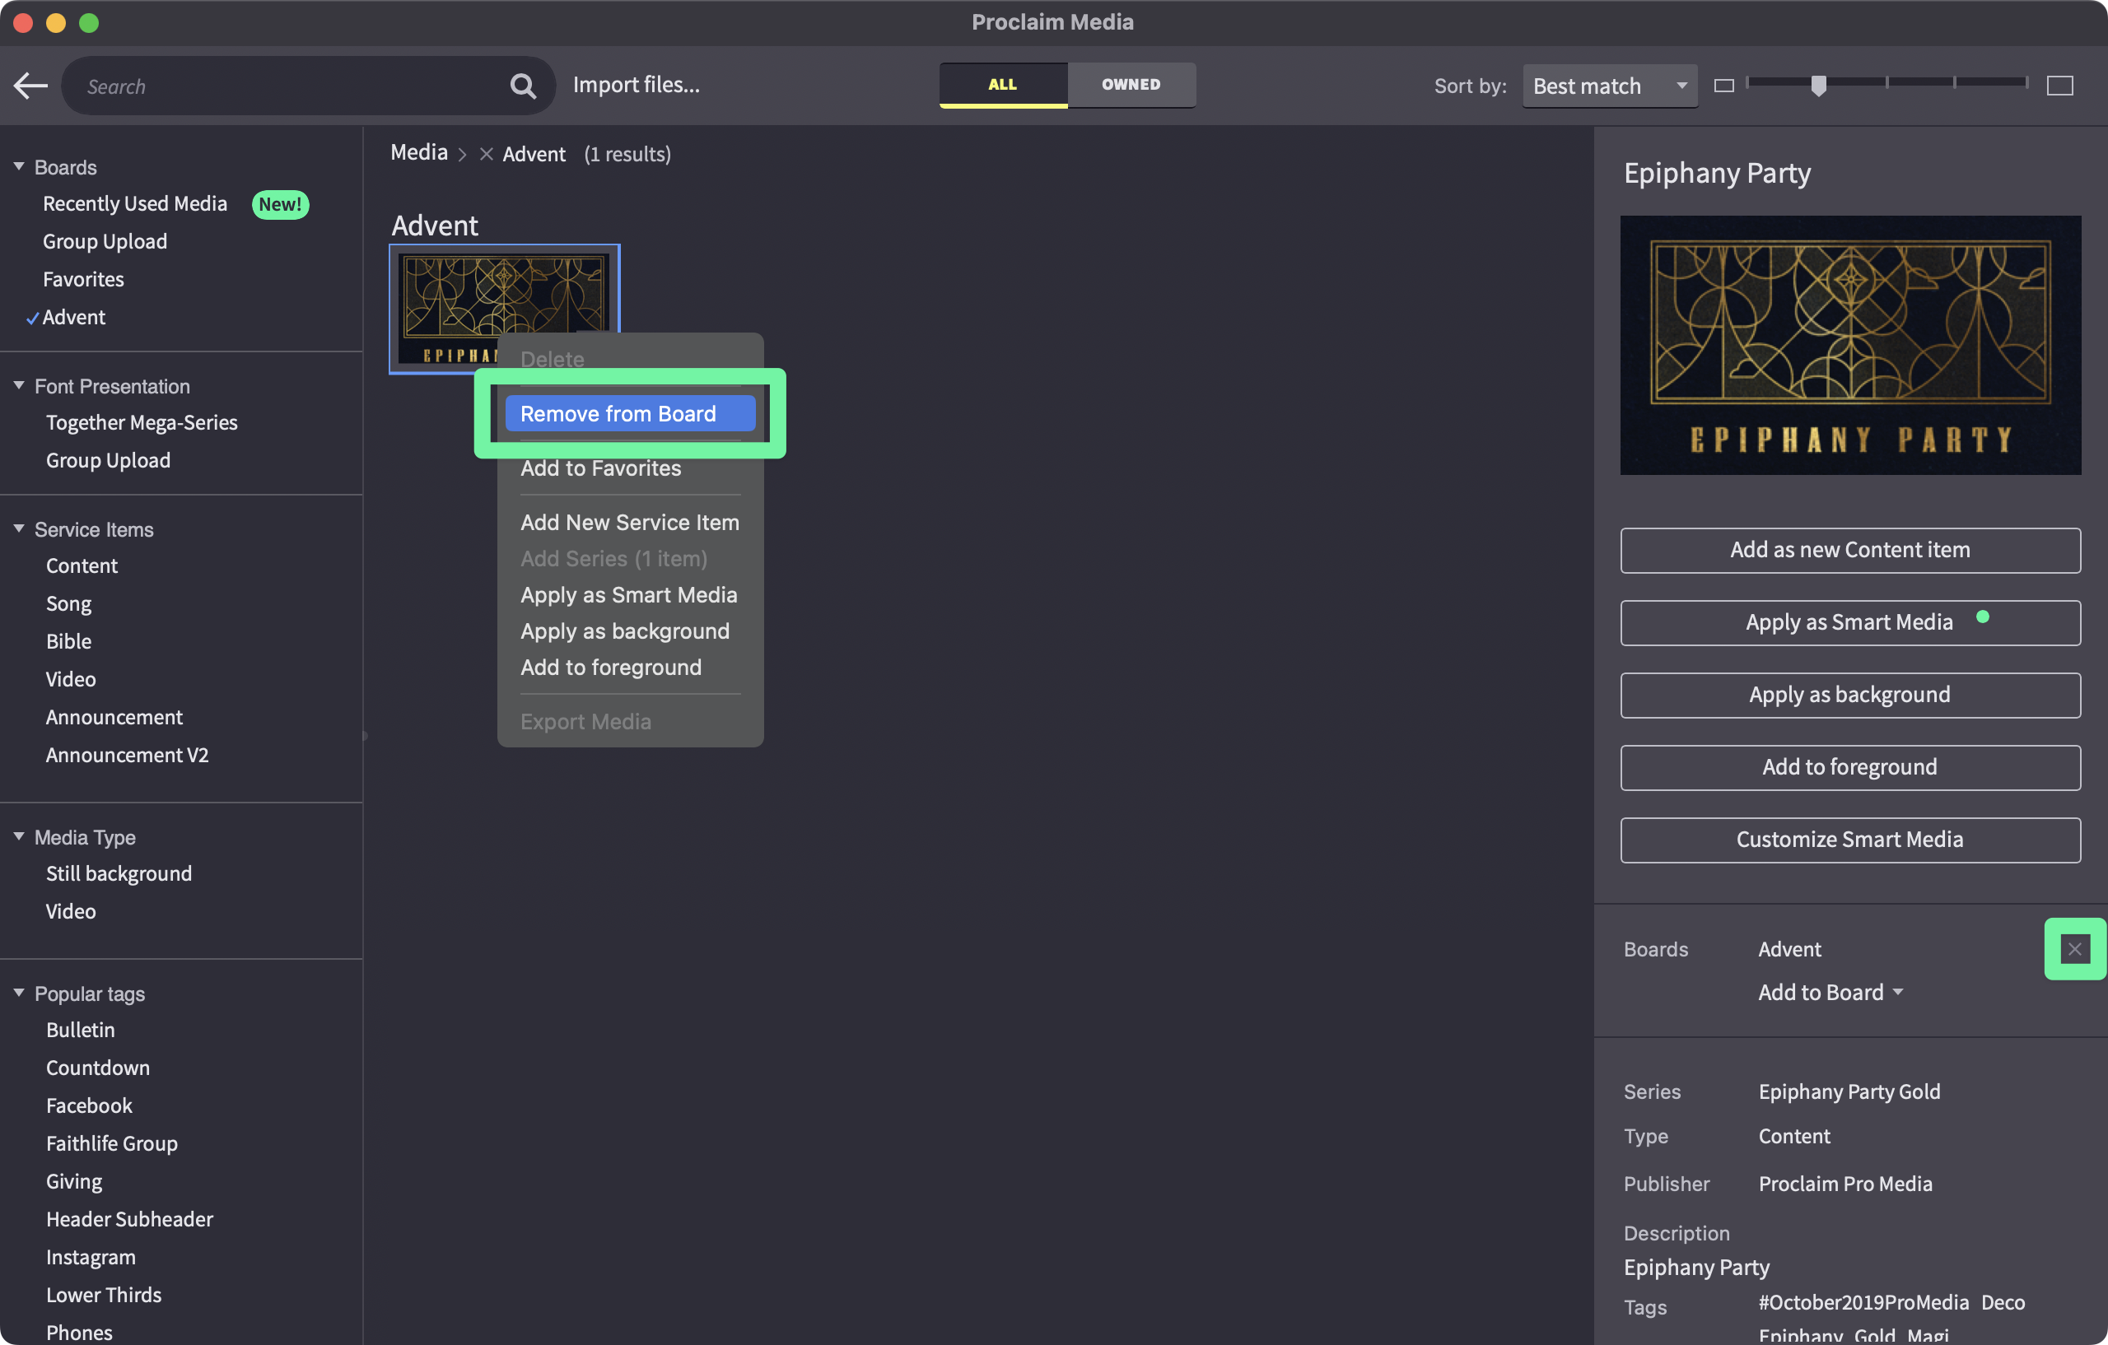The image size is (2108, 1345).
Task: Click Apply as Smart Media button in details panel
Action: [1849, 622]
